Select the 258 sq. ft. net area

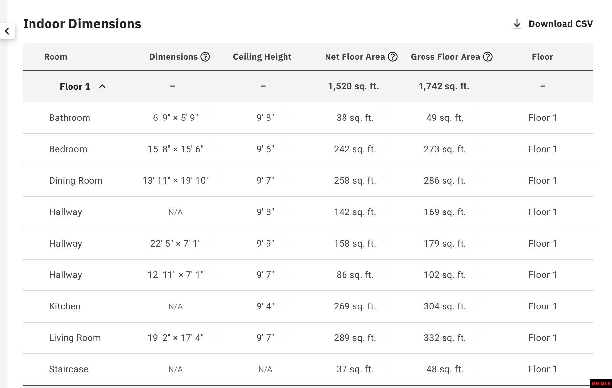[355, 181]
